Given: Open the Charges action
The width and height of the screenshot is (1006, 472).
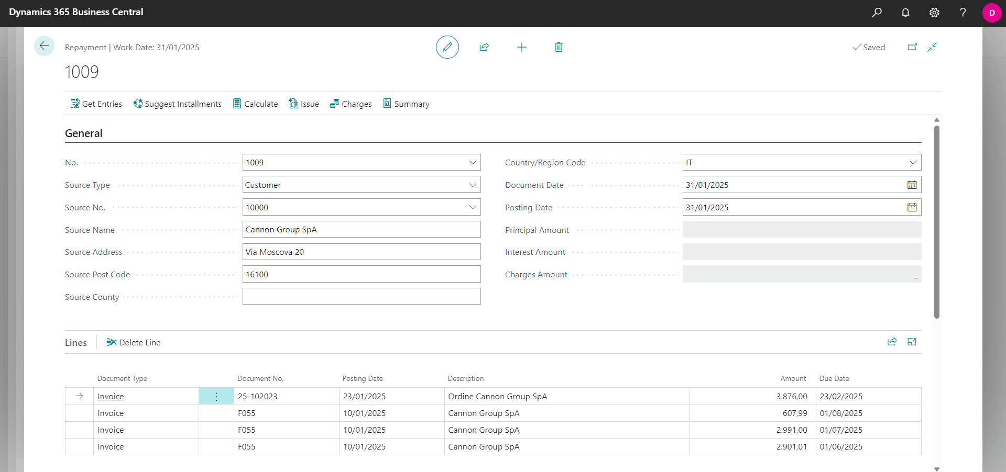Looking at the screenshot, I should tap(351, 104).
